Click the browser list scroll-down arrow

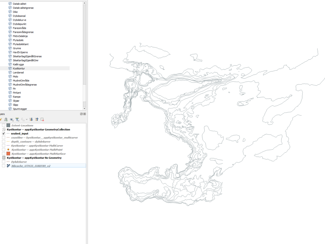(x=84, y=109)
